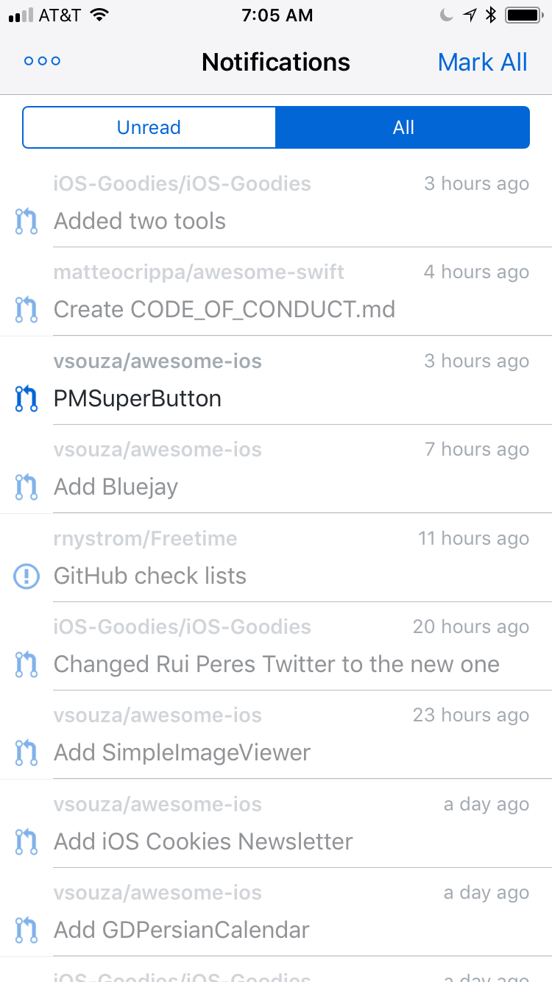This screenshot has height=982, width=552.
Task: Tap pull request icon beside Add SimpleImageViewer
Action: (x=26, y=752)
